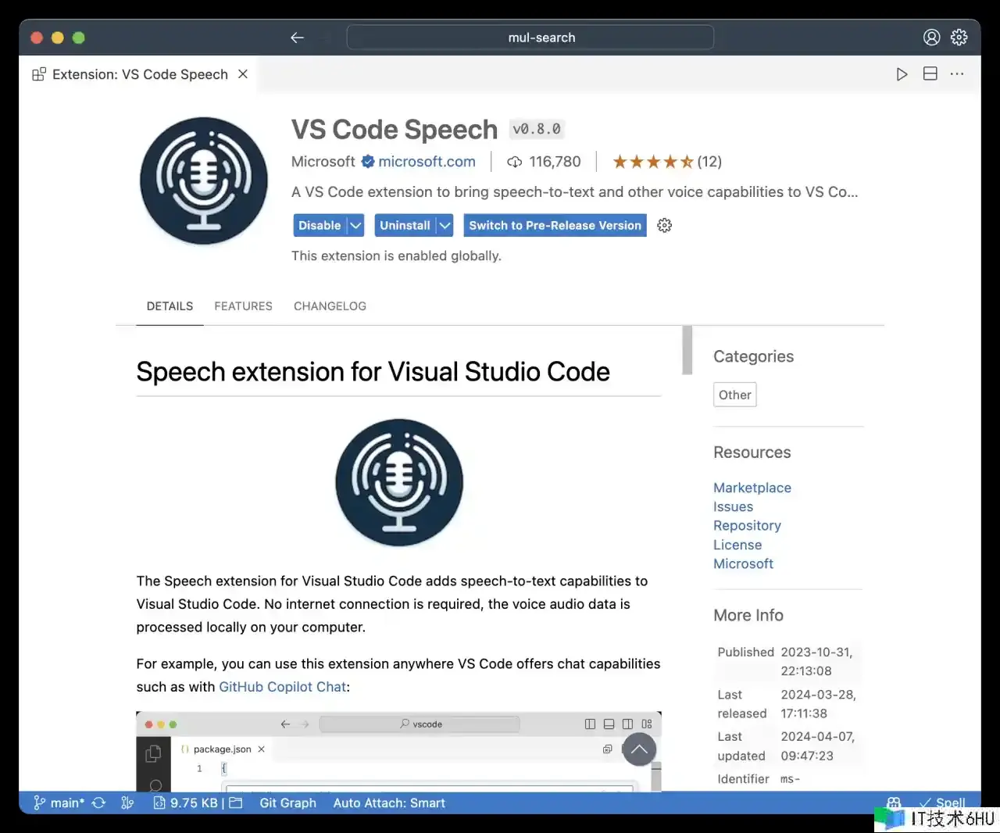
Task: Open the Microsoft resource link
Action: 743,563
